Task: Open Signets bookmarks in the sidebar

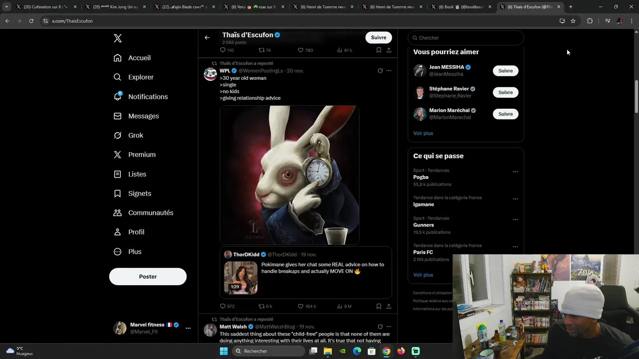Action: point(132,193)
